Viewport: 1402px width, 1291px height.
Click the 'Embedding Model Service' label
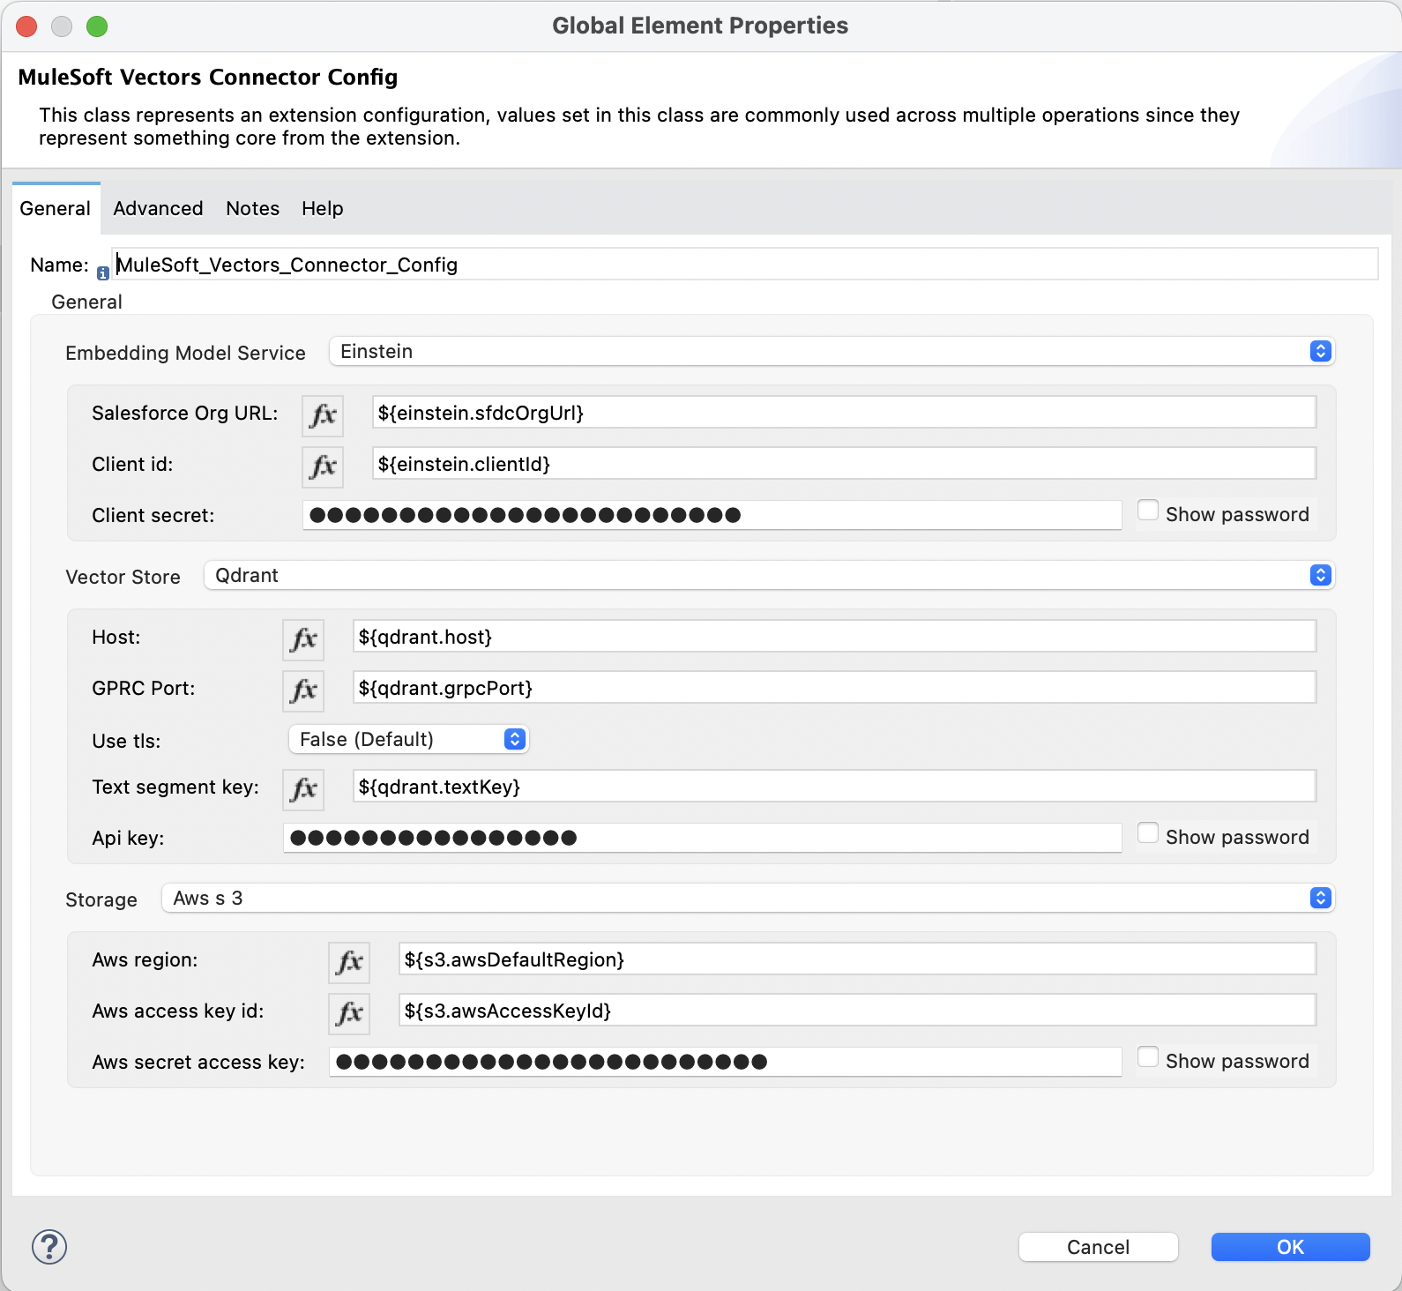click(x=185, y=353)
